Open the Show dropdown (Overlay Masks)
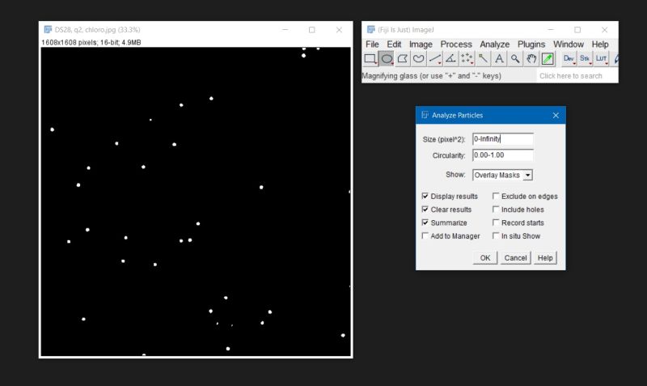647x386 pixels. [x=502, y=175]
